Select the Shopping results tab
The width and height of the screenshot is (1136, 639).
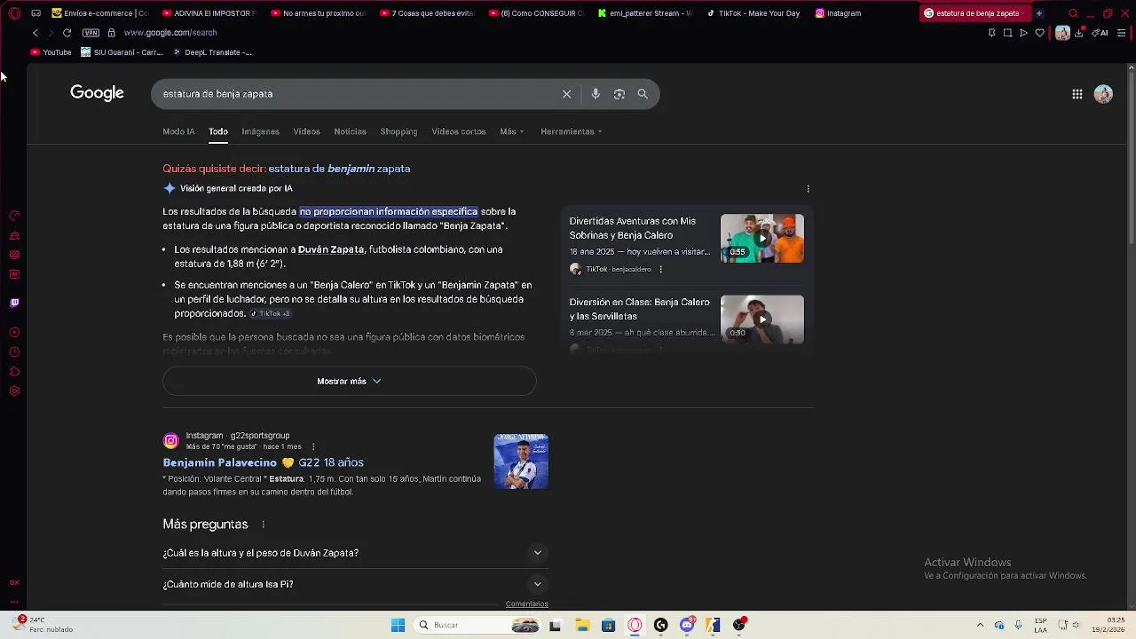pos(398,131)
